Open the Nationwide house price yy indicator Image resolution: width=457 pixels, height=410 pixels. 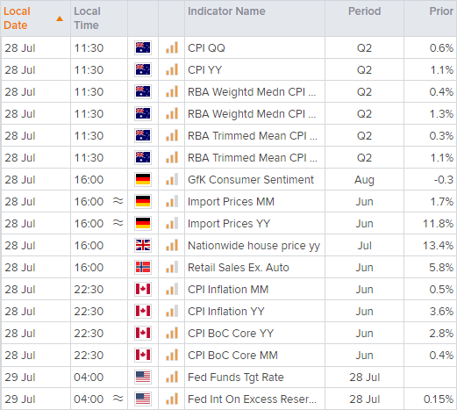tap(253, 246)
